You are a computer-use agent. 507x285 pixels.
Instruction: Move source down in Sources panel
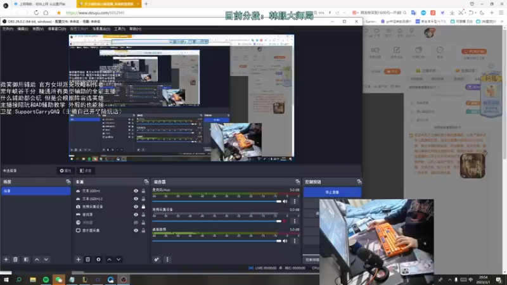(119, 260)
